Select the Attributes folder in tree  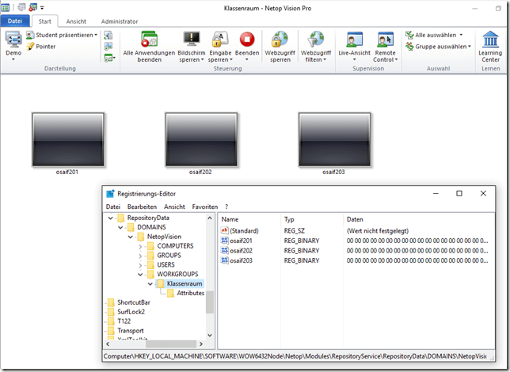coord(190,293)
